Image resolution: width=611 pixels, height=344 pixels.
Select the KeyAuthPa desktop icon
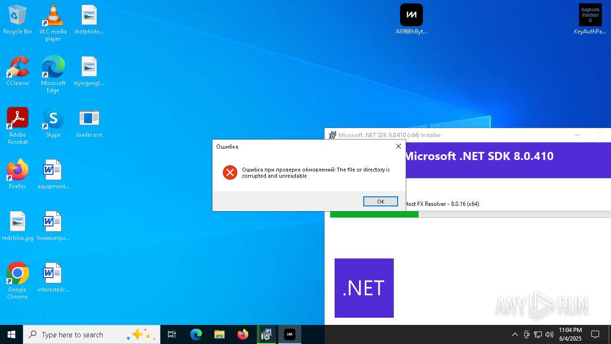tap(590, 20)
